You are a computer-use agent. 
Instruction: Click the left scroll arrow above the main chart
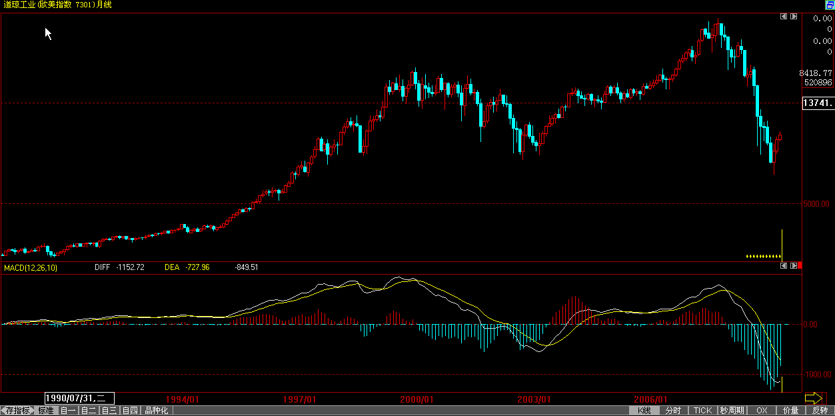[784, 16]
